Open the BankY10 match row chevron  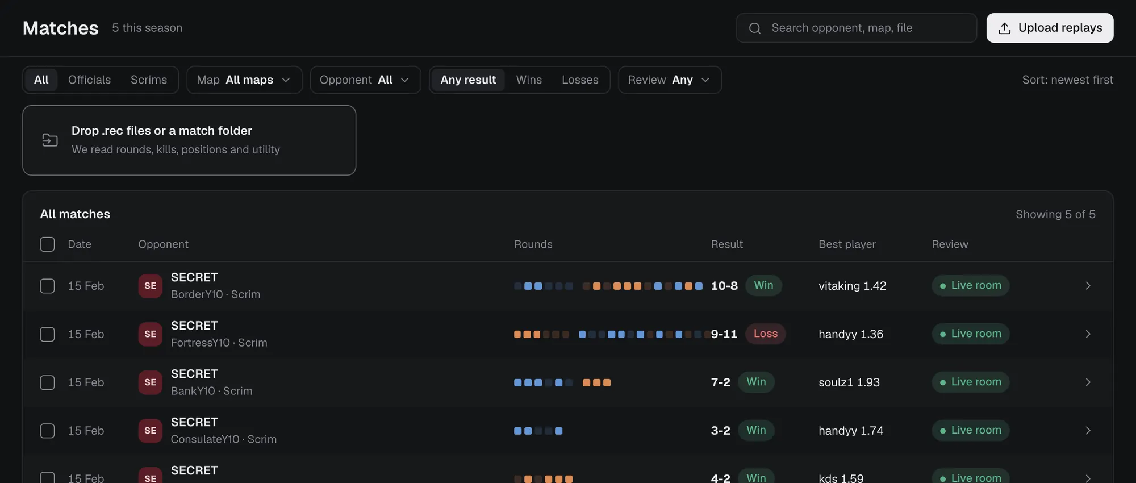pyautogui.click(x=1088, y=382)
